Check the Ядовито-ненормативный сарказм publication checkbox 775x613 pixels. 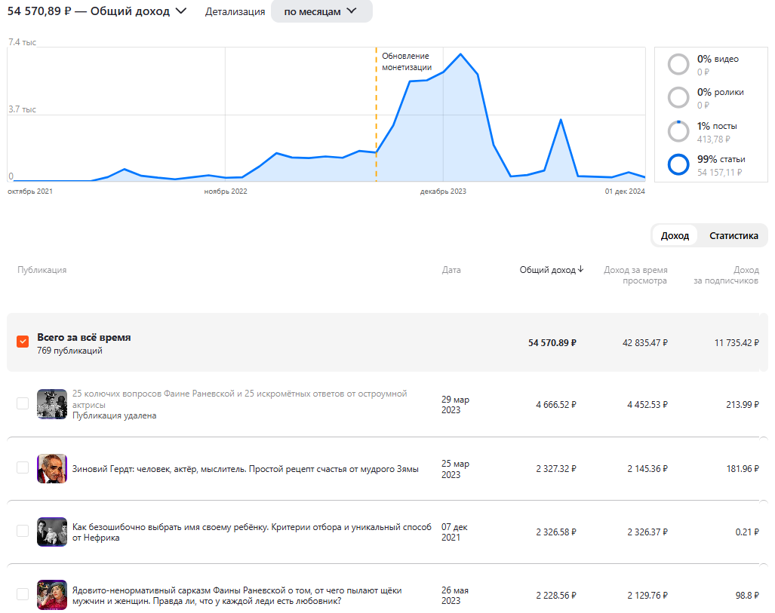pos(23,593)
